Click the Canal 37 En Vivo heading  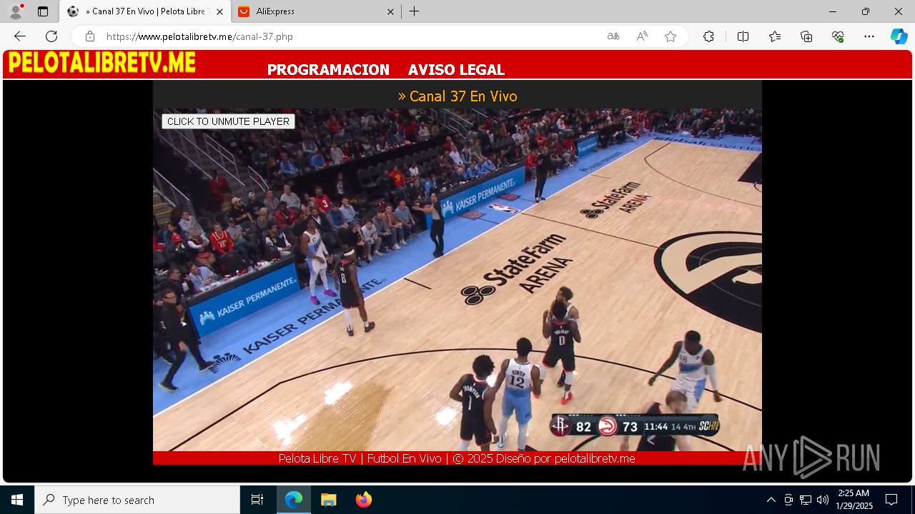coord(457,96)
